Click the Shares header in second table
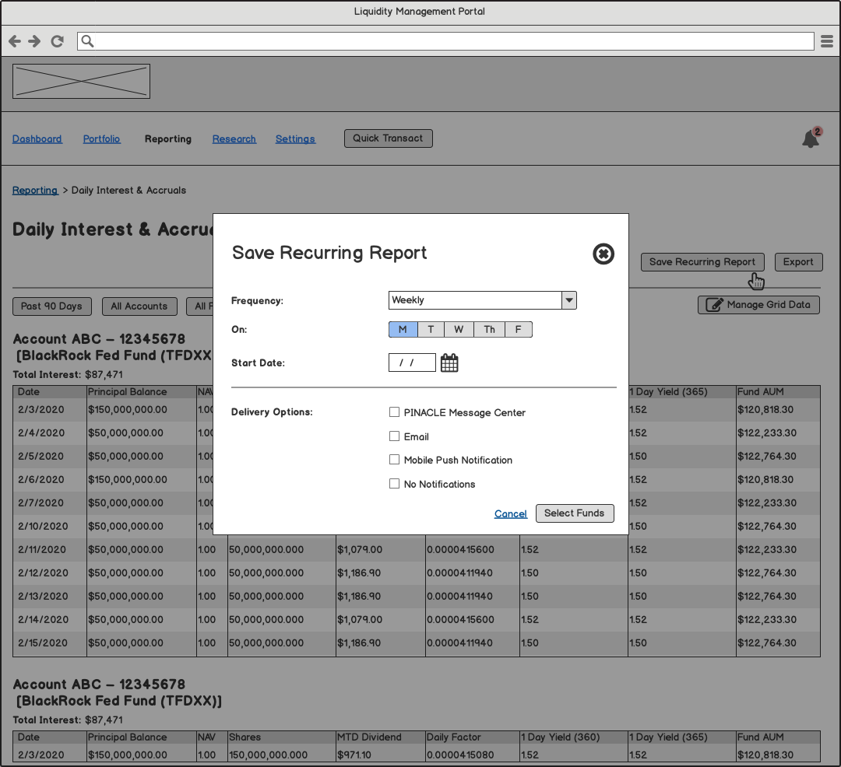 point(282,737)
